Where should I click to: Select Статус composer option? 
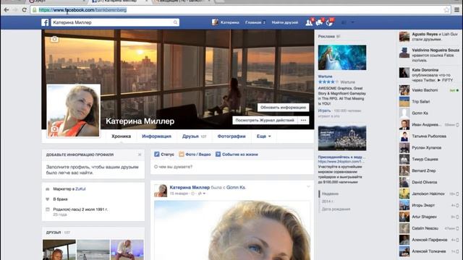[x=164, y=154]
